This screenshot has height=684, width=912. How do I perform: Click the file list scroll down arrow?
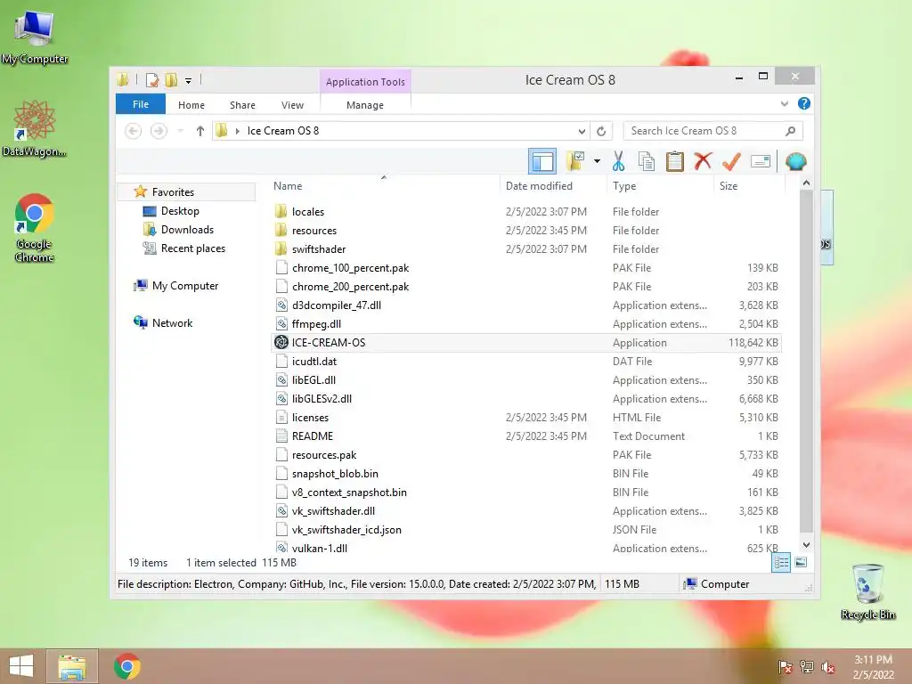click(806, 545)
